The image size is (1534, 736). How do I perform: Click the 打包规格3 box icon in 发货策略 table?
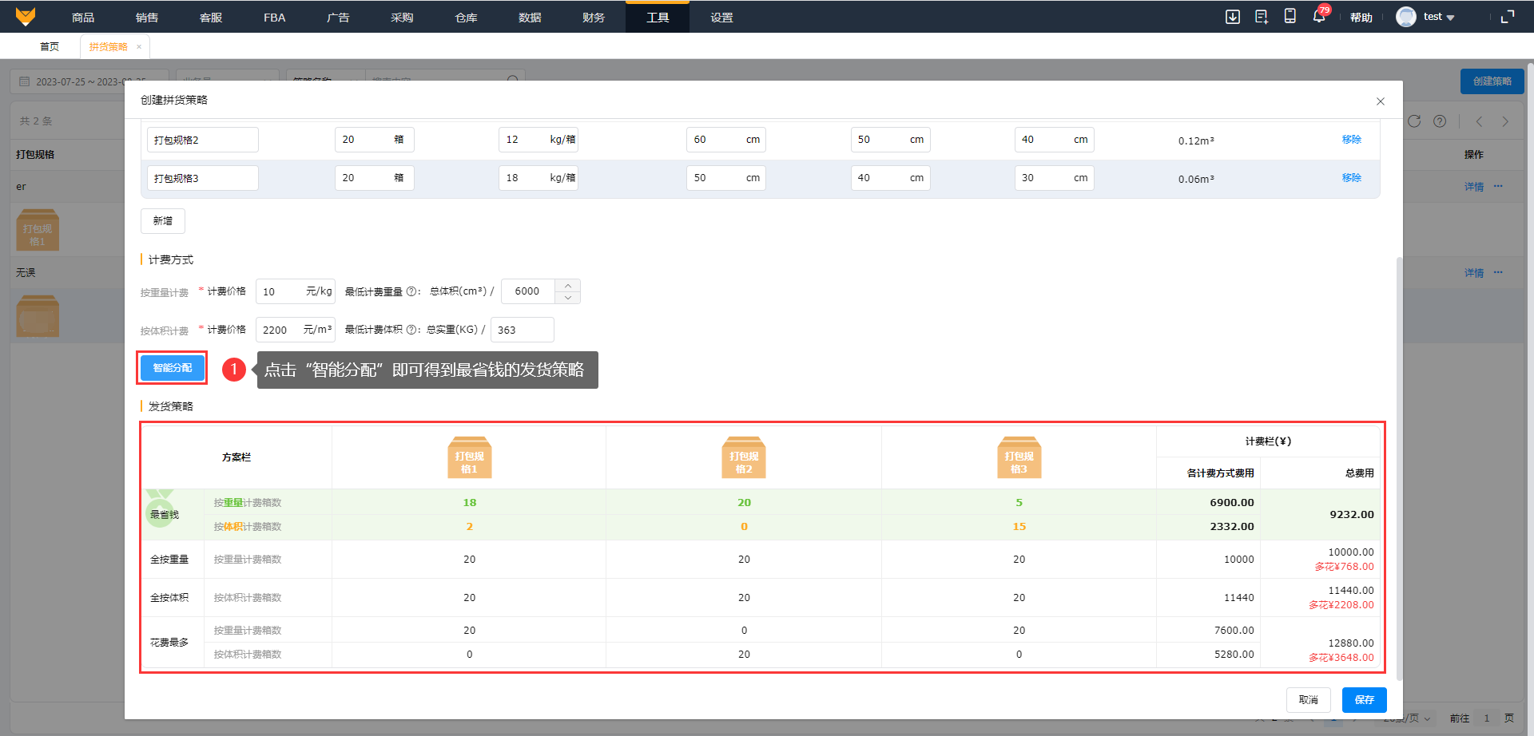(x=1019, y=457)
